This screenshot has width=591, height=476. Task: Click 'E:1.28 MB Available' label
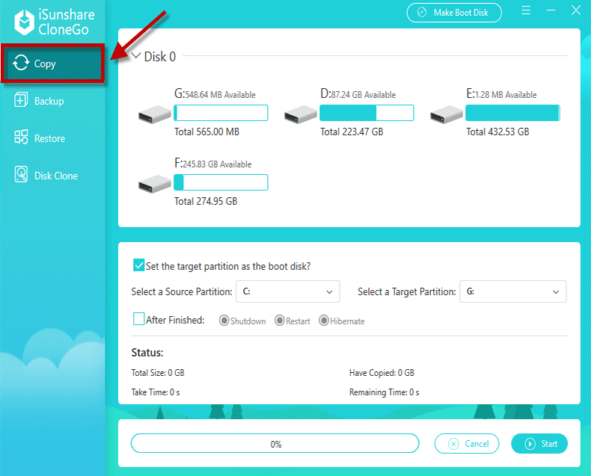point(501,93)
